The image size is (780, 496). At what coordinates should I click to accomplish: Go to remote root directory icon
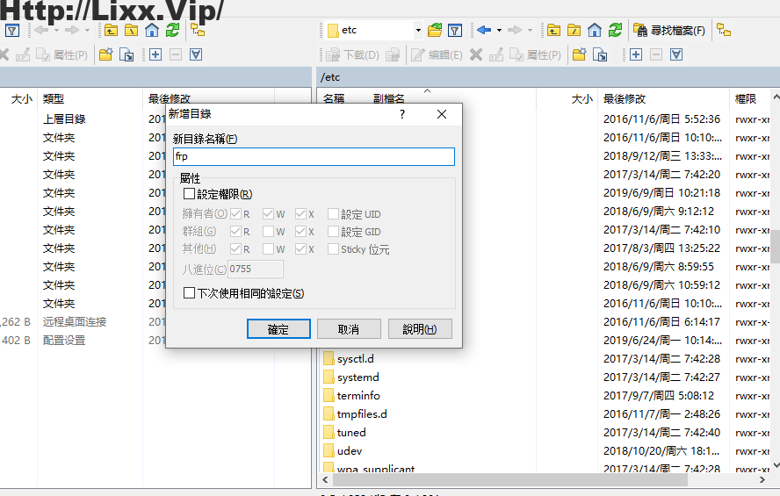(x=574, y=31)
